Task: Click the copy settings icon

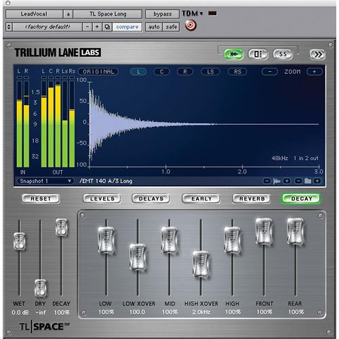Action: tap(107, 27)
